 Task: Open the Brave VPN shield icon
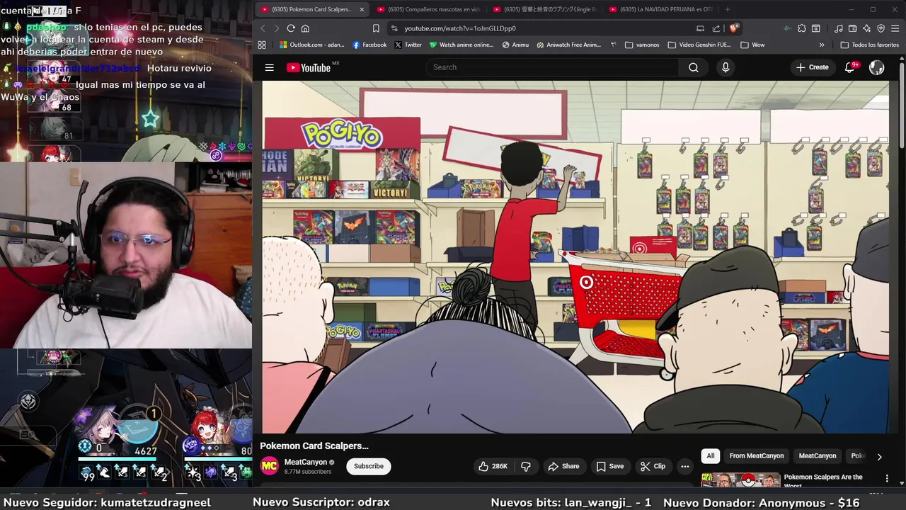point(881,28)
